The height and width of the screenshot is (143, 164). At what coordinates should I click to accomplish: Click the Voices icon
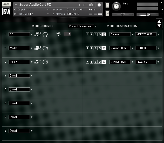[x=53, y=10]
